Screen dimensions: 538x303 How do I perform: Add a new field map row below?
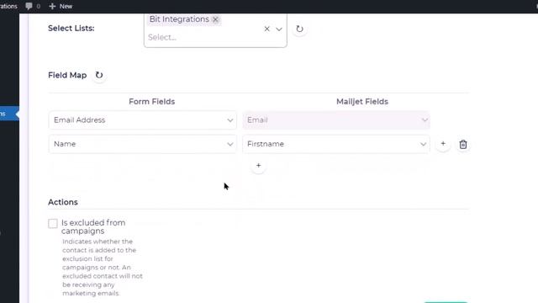click(258, 166)
